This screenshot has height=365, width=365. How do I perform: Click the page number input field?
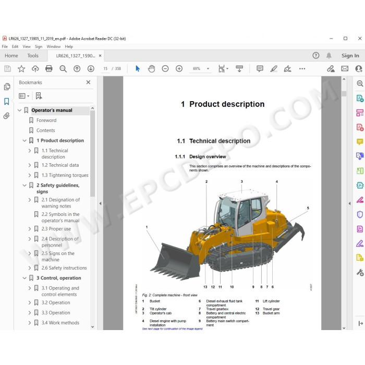pos(105,69)
